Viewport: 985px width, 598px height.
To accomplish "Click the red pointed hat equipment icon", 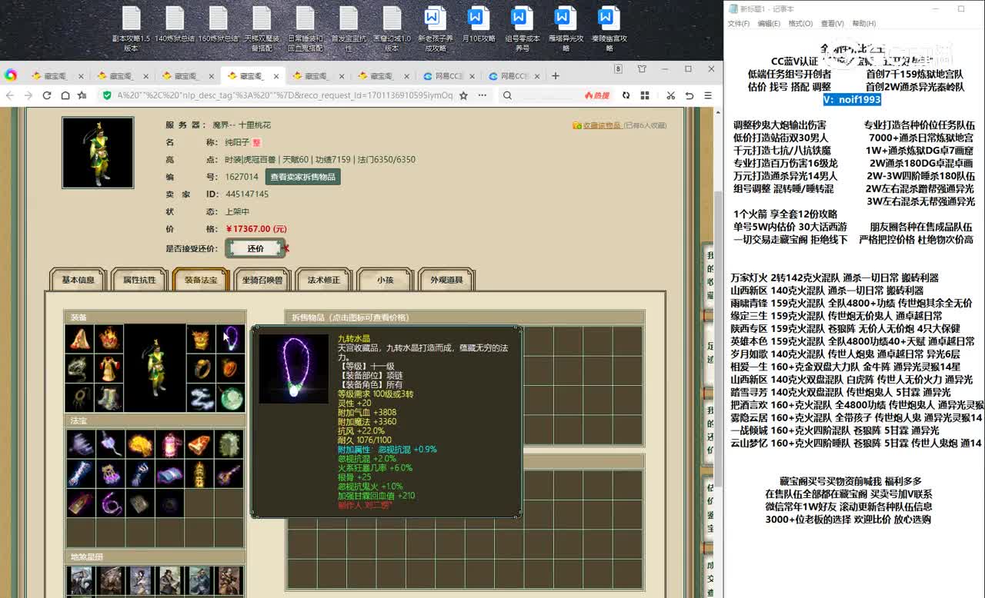I will coord(79,339).
